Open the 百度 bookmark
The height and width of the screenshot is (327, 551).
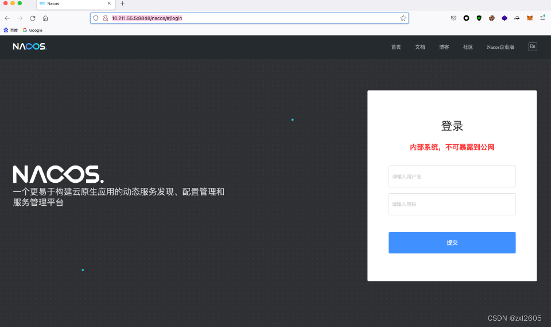(x=10, y=30)
